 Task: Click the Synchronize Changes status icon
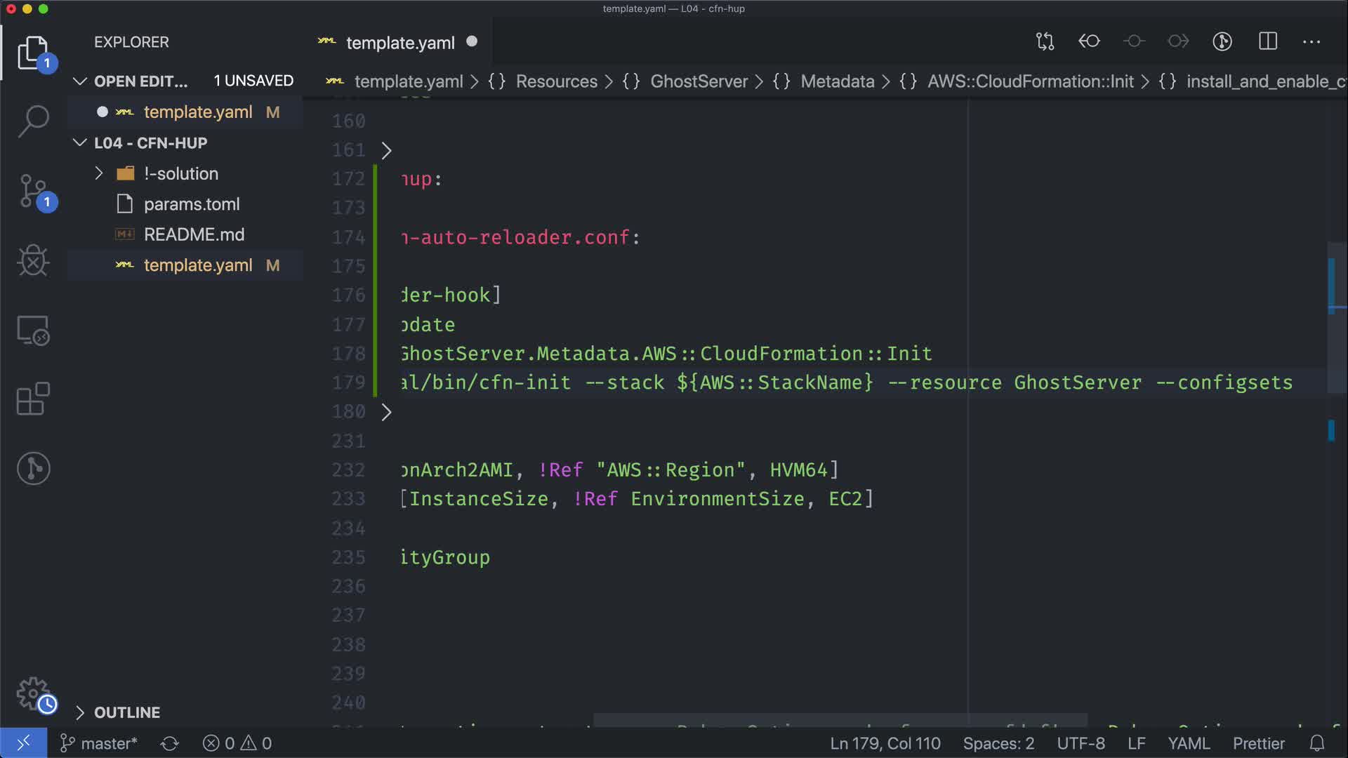[169, 743]
